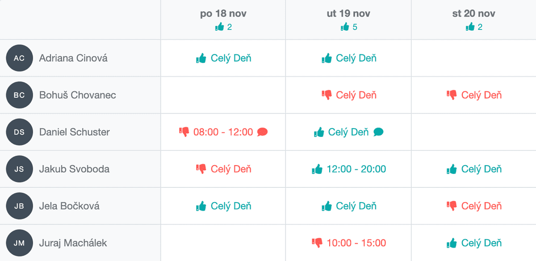This screenshot has width=536, height=261.
Task: Click Adriana Cinová's thumbs-up icon on po 18 nov
Action: pyautogui.click(x=201, y=58)
